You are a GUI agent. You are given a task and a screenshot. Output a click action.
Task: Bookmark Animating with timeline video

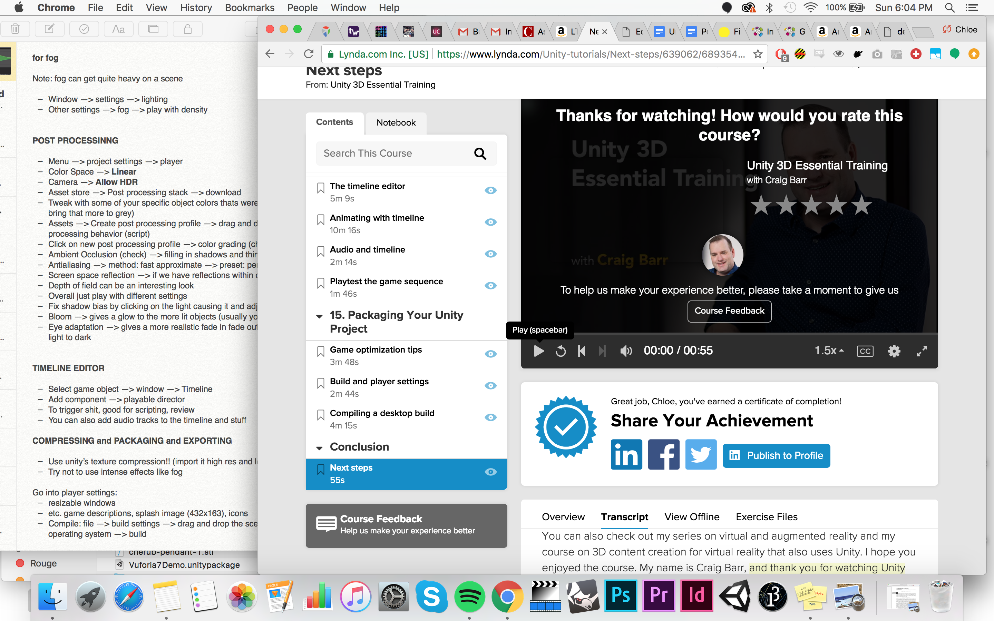coord(321,220)
